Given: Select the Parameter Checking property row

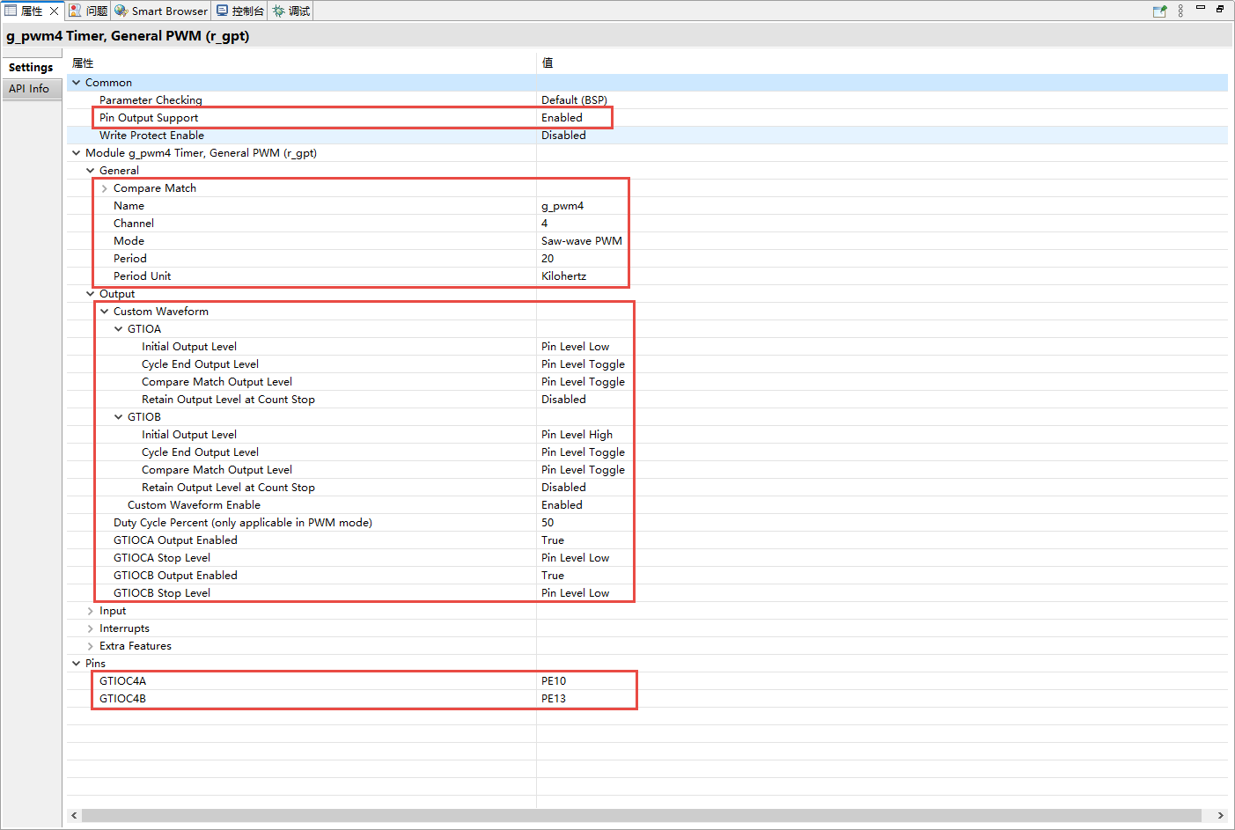Looking at the screenshot, I should [151, 100].
